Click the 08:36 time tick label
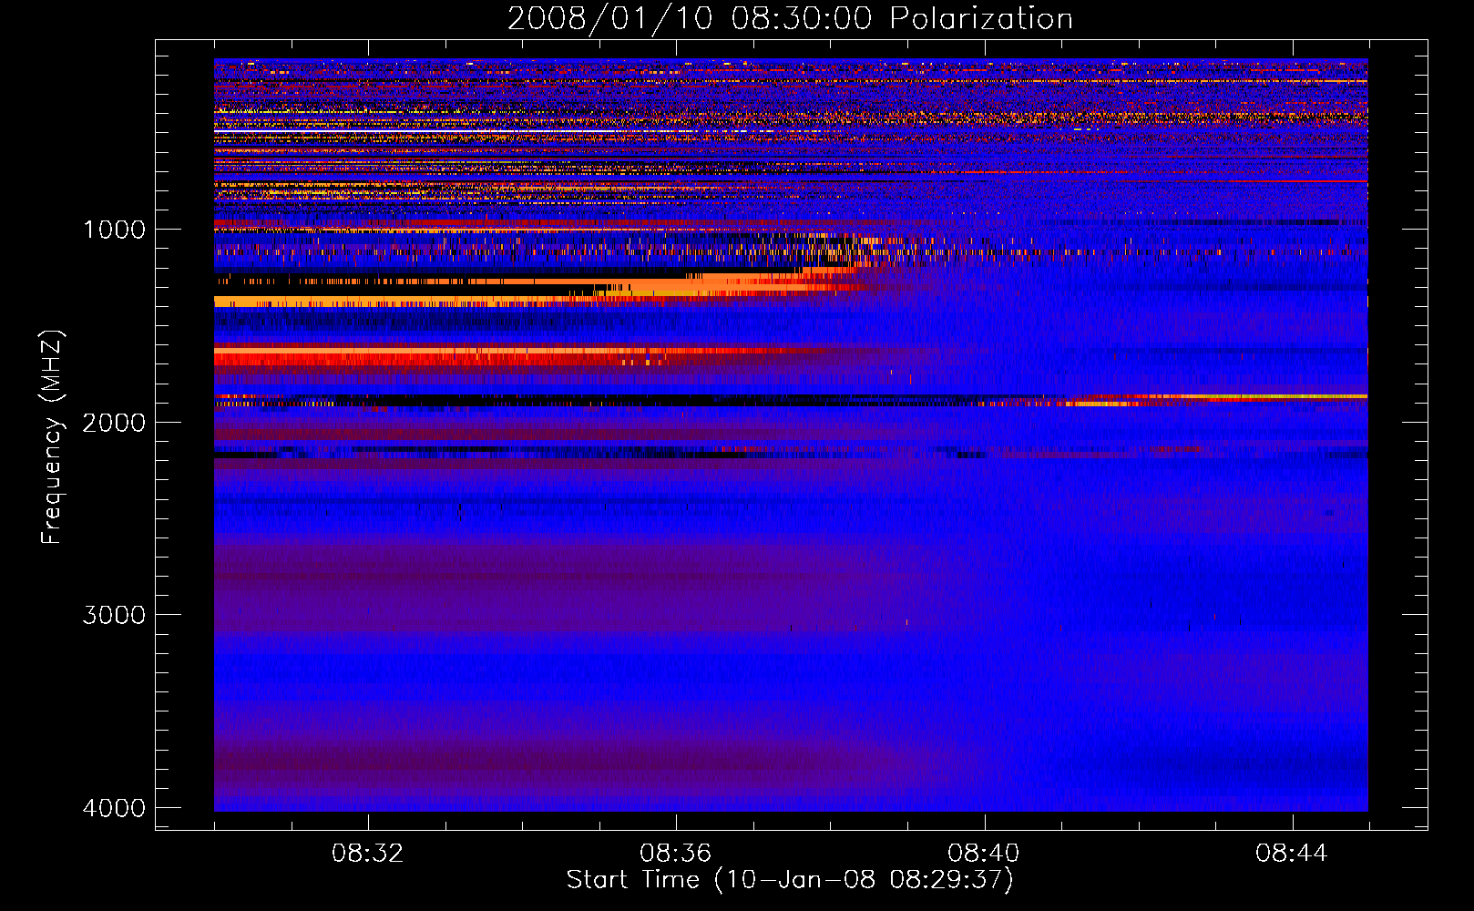This screenshot has width=1474, height=911. click(x=676, y=854)
